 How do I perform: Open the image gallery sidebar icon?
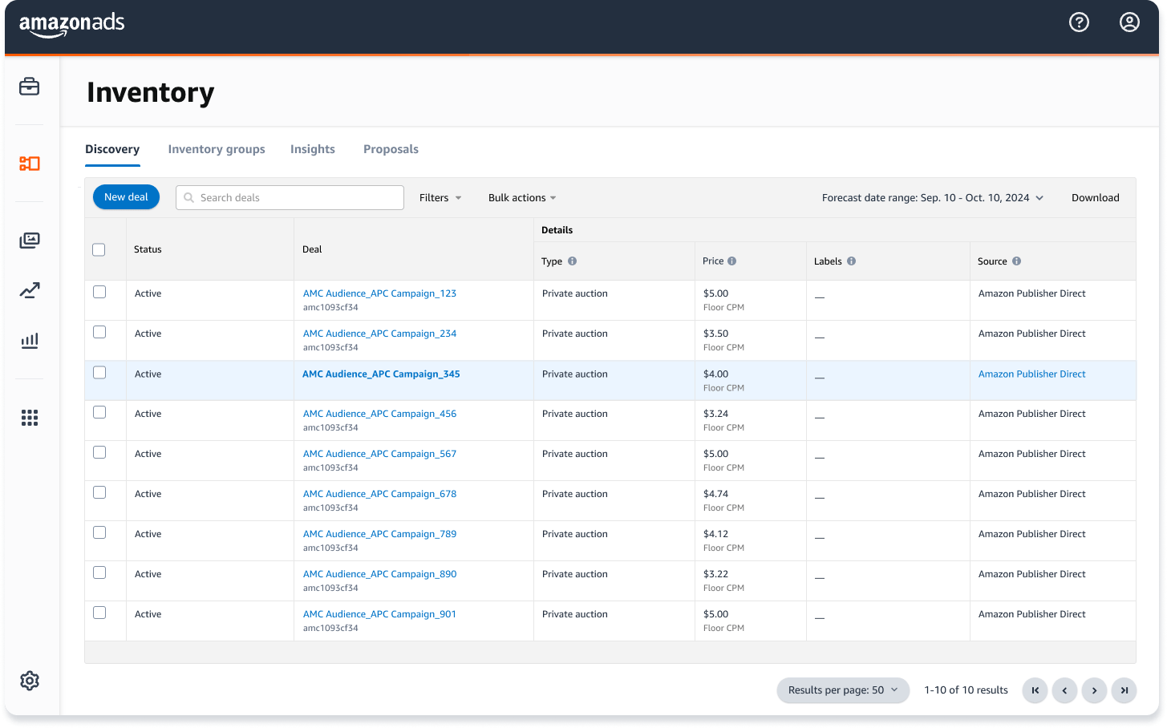(x=30, y=241)
